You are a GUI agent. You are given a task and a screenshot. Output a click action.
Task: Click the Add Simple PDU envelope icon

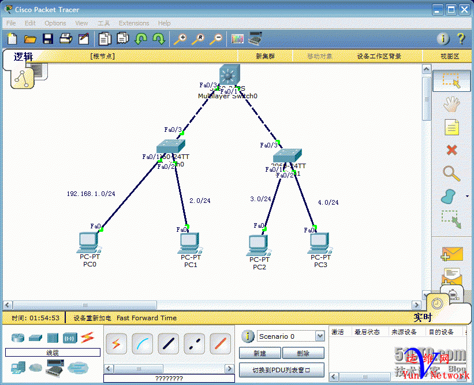point(451,254)
